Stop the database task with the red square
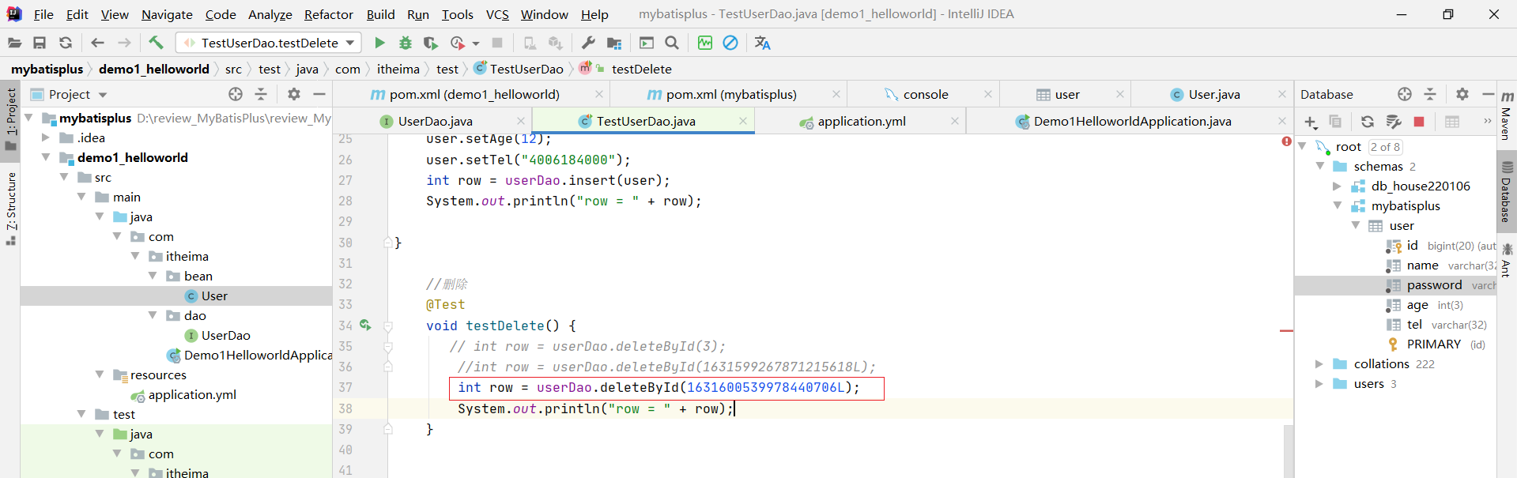 [1419, 122]
